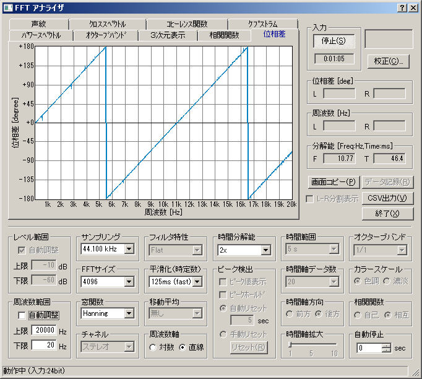422x379 pixels.
Task: Click status bar text 動作中 (入力:24bit)
Action: coord(34,371)
